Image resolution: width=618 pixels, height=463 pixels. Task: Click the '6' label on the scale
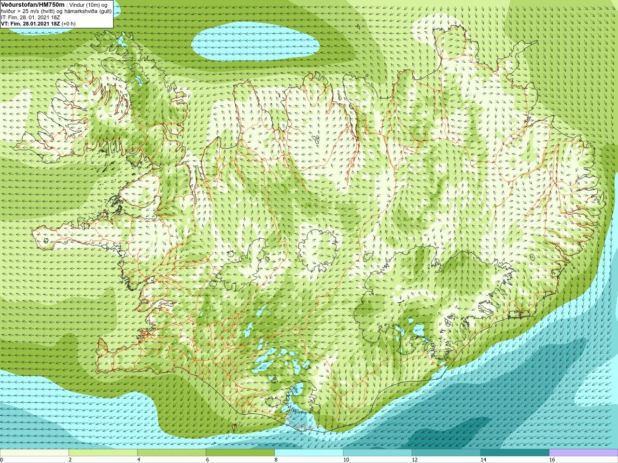207,460
